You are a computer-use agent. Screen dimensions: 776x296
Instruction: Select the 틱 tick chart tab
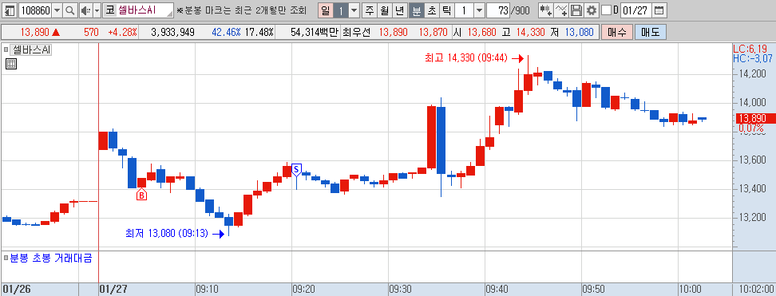pyautogui.click(x=446, y=10)
